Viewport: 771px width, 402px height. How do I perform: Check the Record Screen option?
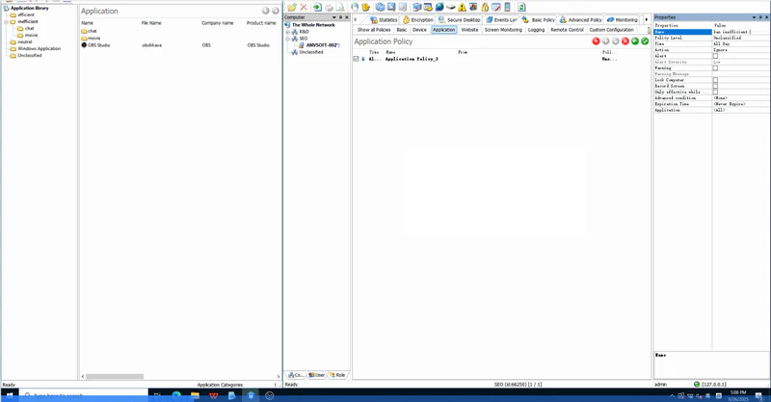coord(715,86)
